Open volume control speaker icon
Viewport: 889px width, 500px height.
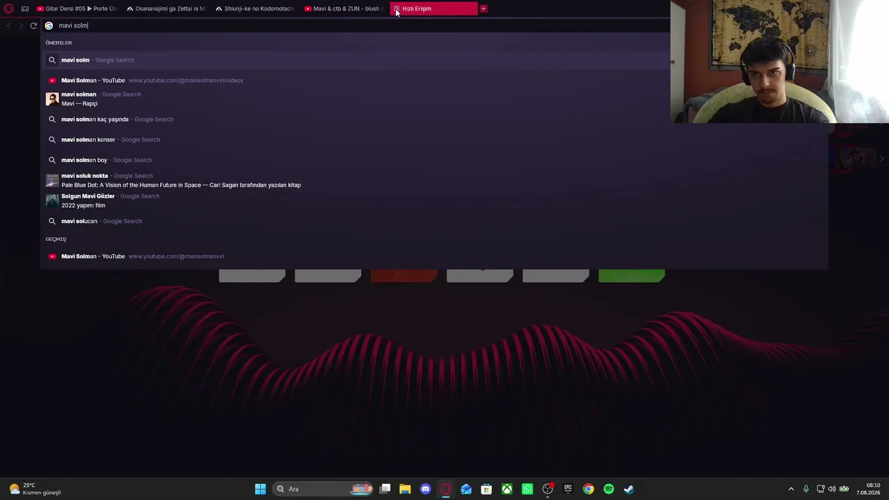tap(832, 489)
